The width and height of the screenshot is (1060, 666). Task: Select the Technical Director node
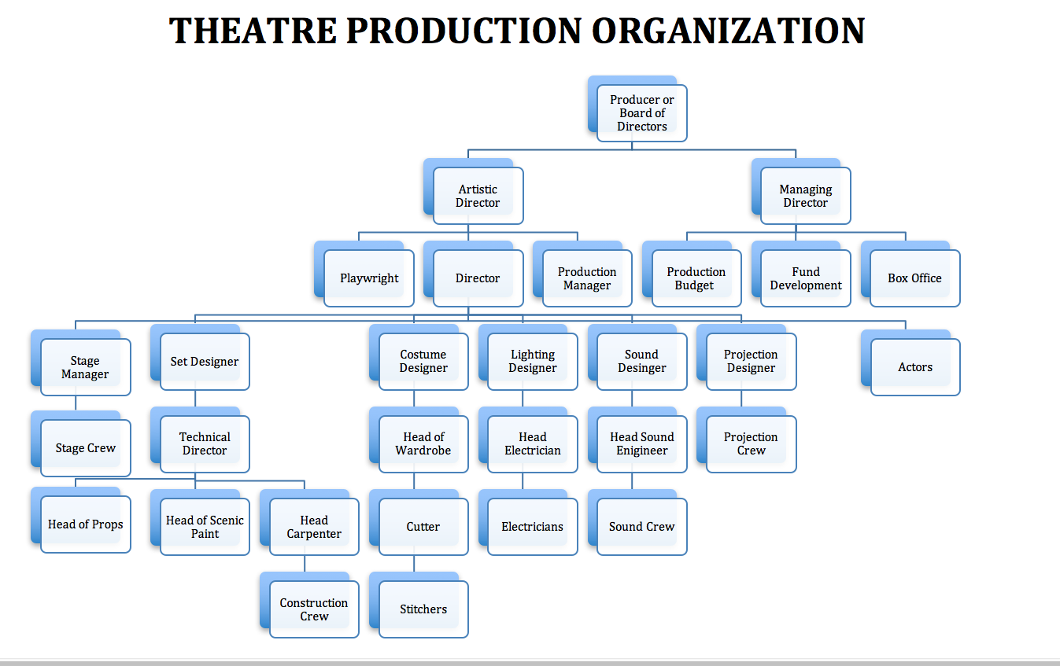pyautogui.click(x=205, y=444)
